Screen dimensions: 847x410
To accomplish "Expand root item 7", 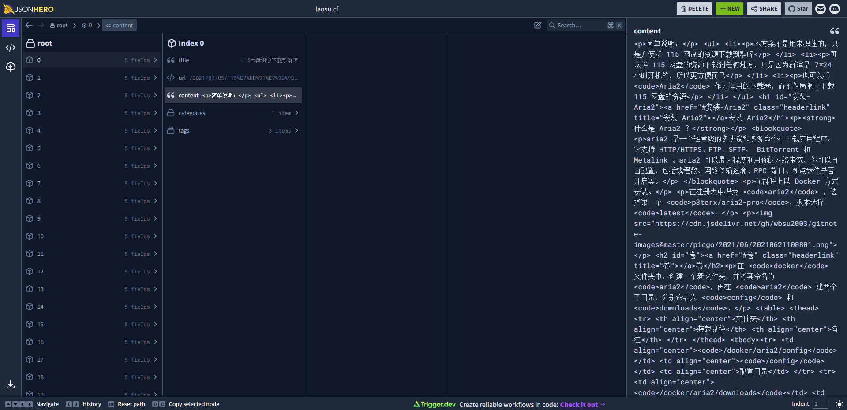I will point(92,183).
